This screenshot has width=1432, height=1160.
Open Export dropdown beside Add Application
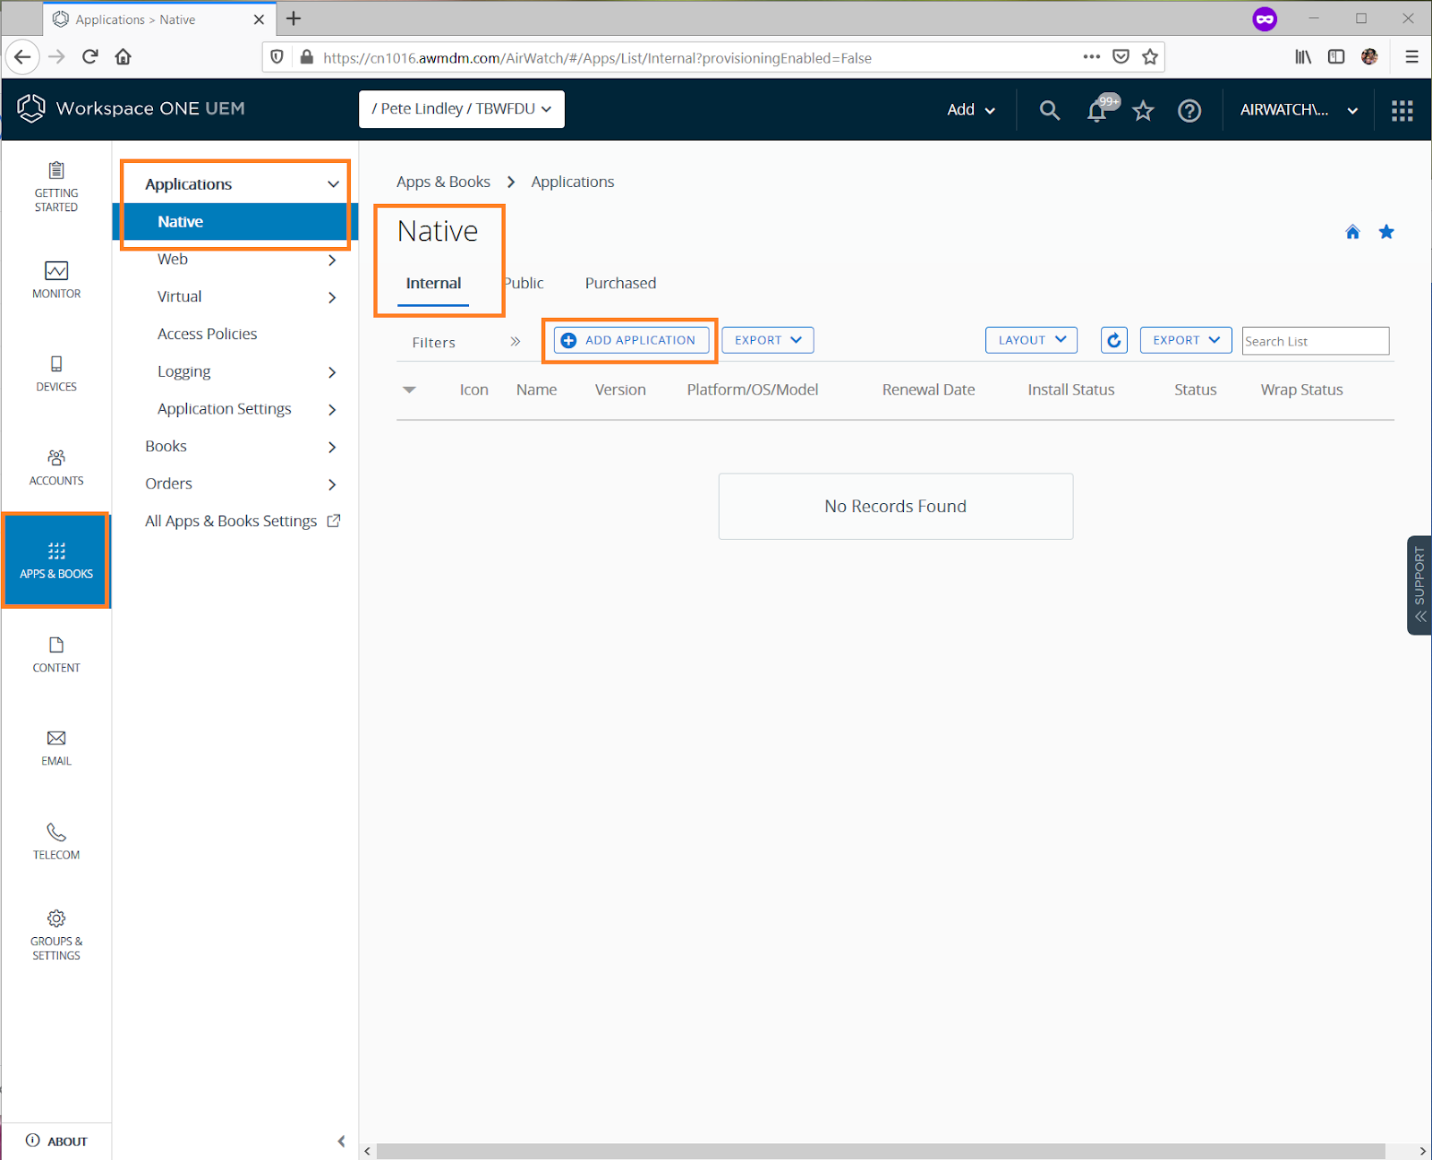pyautogui.click(x=768, y=340)
